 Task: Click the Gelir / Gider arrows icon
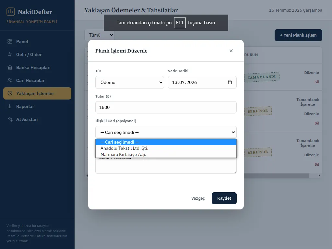point(10,54)
